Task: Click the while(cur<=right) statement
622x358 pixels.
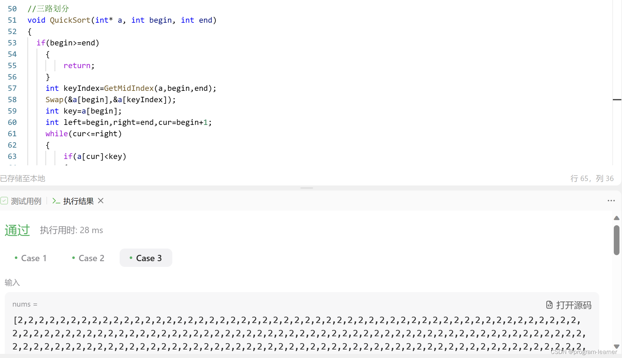Action: pyautogui.click(x=84, y=134)
